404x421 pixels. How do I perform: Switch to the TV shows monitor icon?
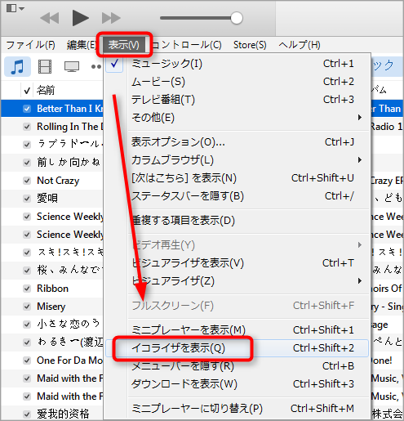point(72,66)
